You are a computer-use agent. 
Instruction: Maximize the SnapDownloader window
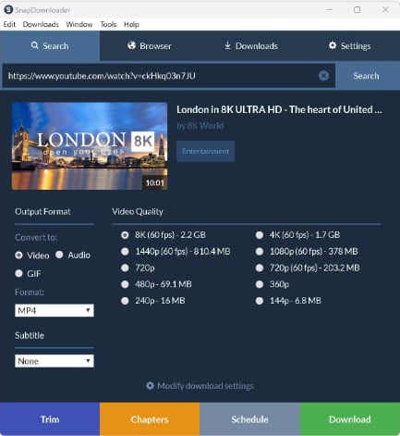tap(358, 10)
